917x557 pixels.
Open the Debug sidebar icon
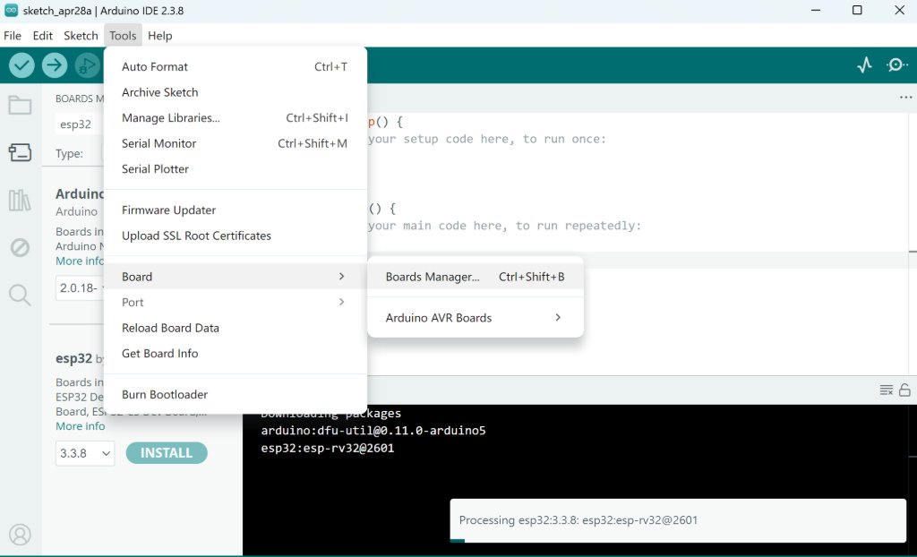pos(20,247)
